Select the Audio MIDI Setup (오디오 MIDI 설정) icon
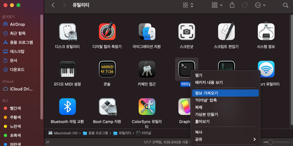The width and height of the screenshot is (293, 146). pos(68,69)
